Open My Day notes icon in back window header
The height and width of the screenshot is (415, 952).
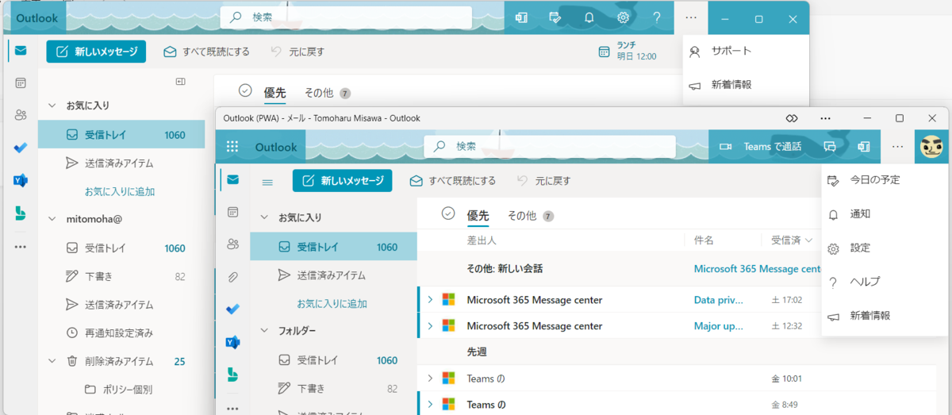(555, 17)
